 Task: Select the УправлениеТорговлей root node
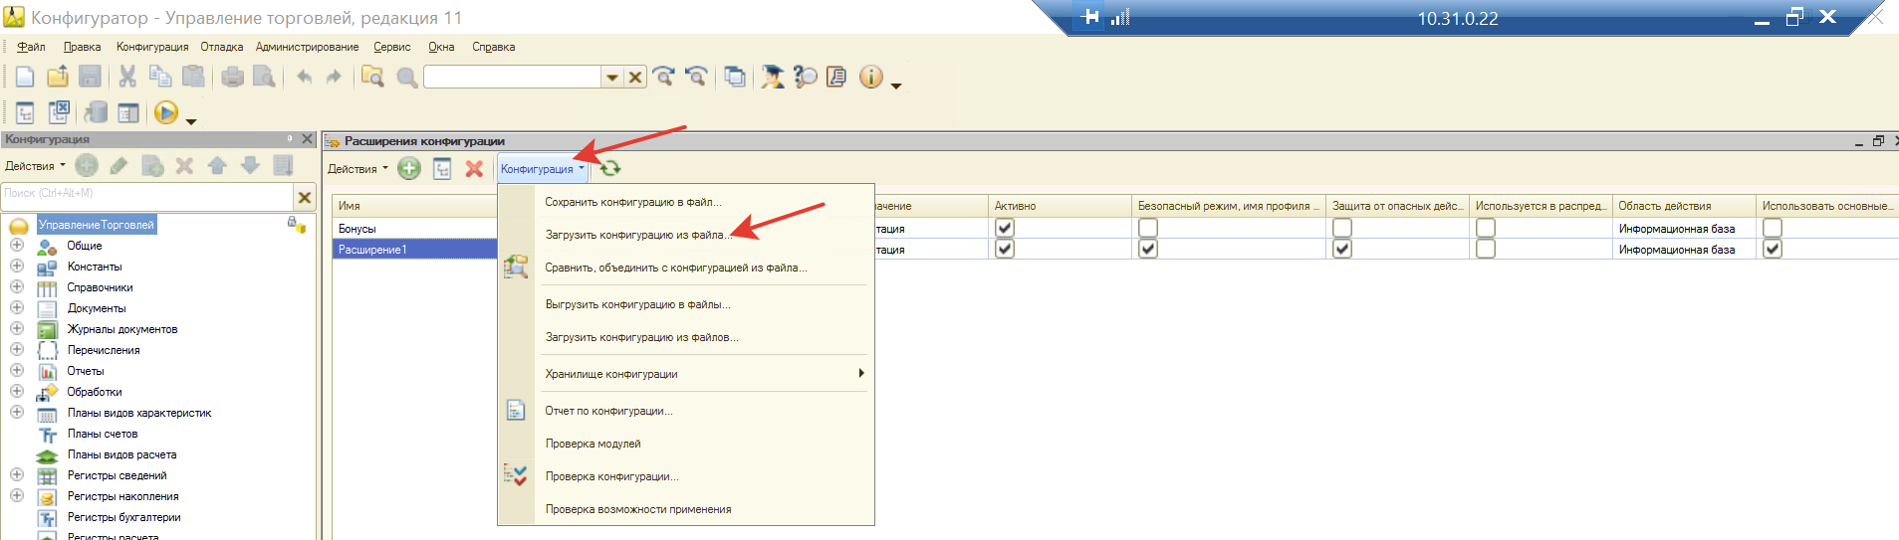coord(97,225)
